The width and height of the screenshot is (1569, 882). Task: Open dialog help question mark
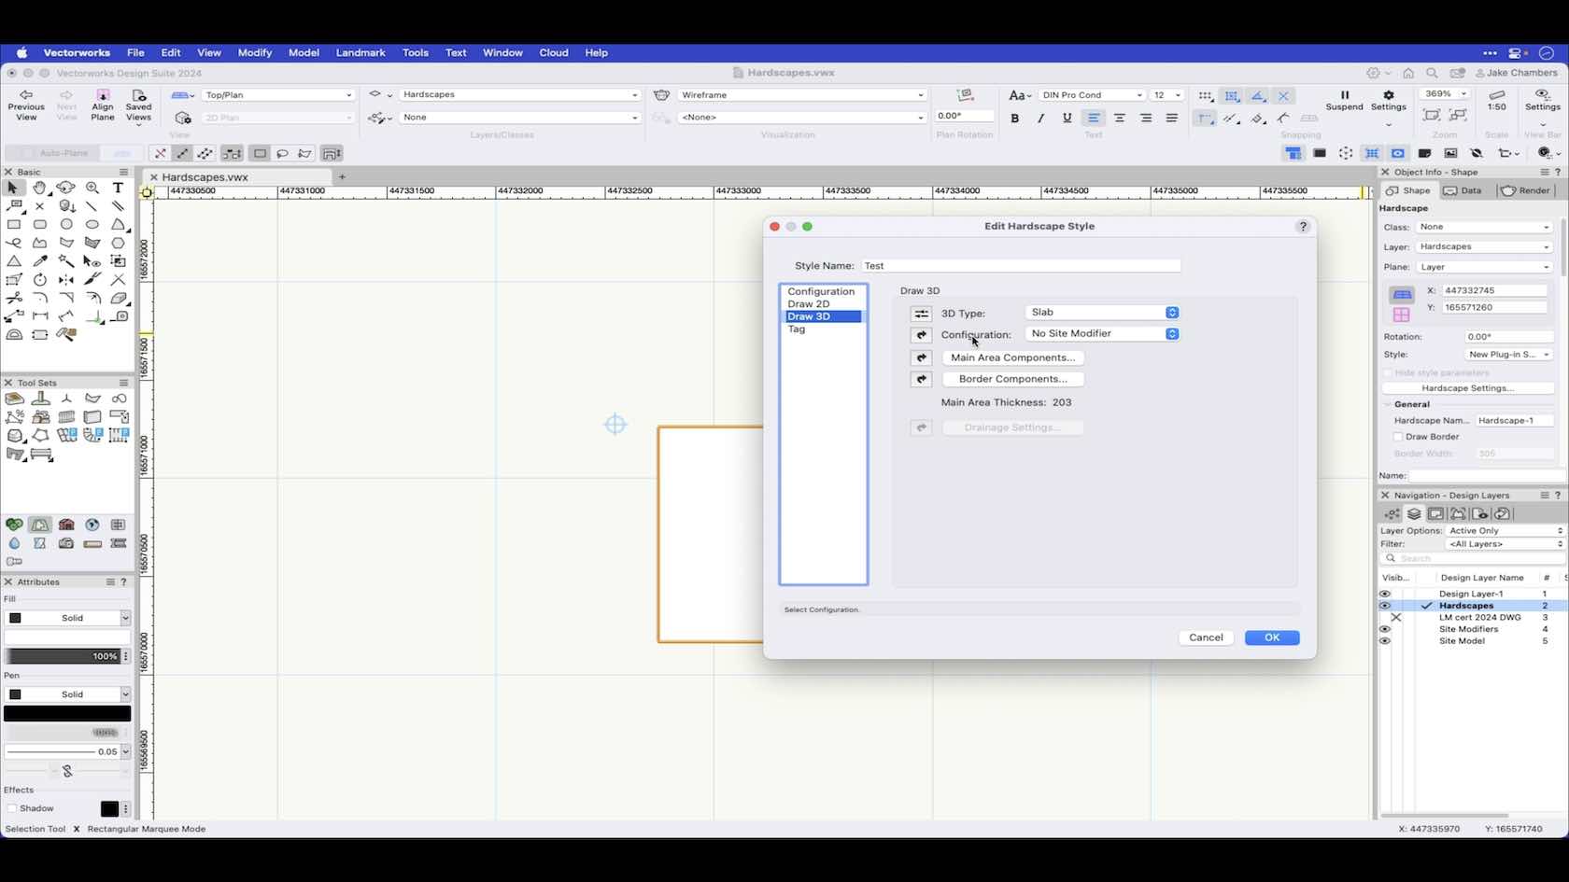pyautogui.click(x=1303, y=227)
